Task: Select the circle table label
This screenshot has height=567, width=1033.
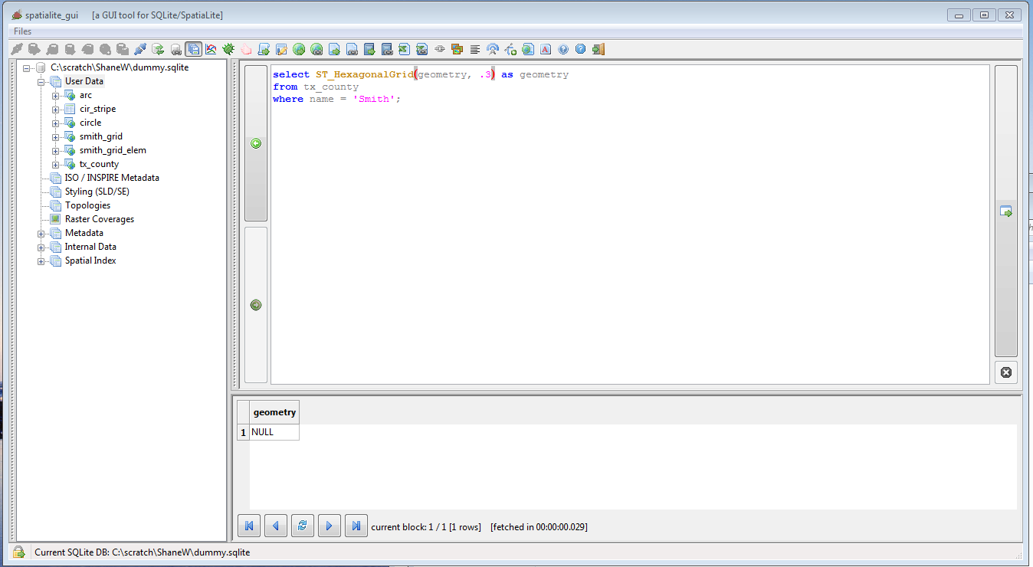Action: tap(90, 123)
